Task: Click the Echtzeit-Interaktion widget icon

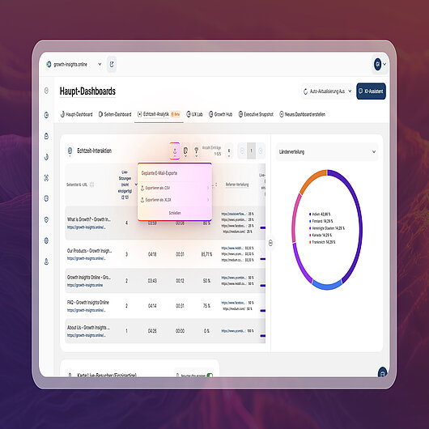Action: pos(70,151)
